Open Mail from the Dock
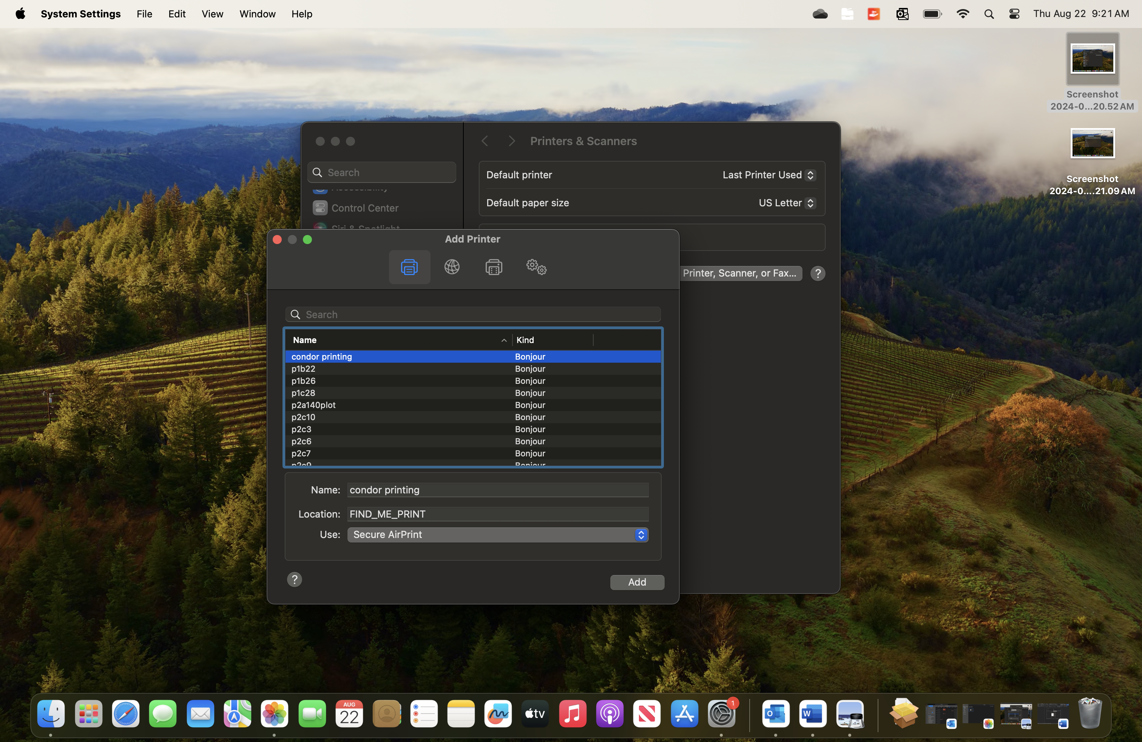This screenshot has height=742, width=1142. 200,714
